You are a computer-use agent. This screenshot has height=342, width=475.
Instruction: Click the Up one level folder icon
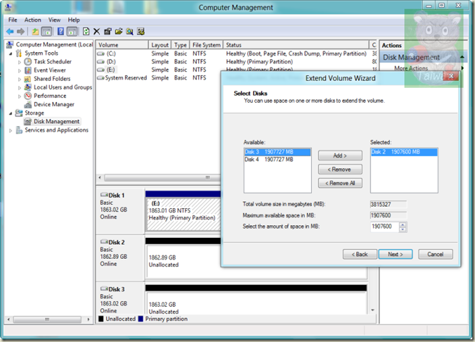click(35, 31)
